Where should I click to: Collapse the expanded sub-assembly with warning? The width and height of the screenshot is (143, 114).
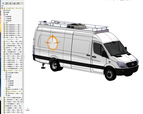[x=2, y=70]
